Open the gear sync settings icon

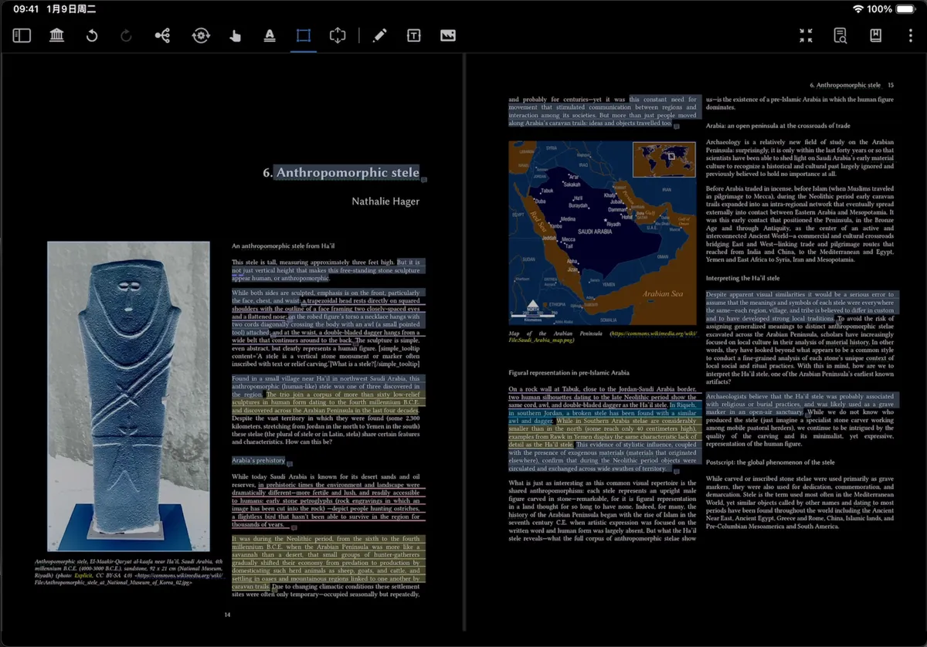pyautogui.click(x=201, y=36)
